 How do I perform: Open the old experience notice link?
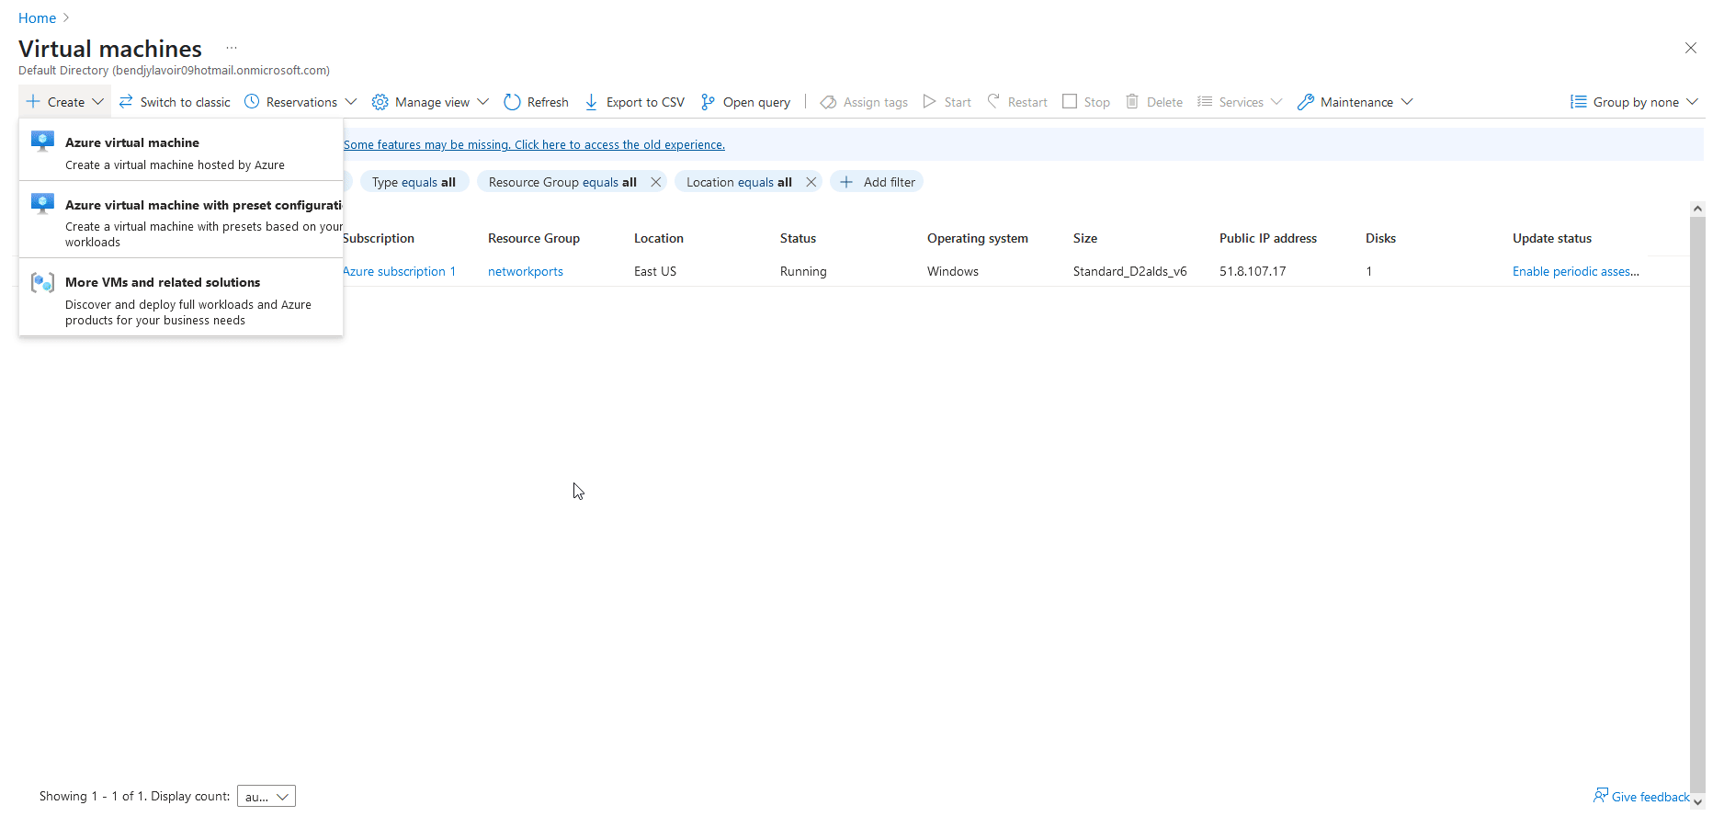[x=534, y=144]
